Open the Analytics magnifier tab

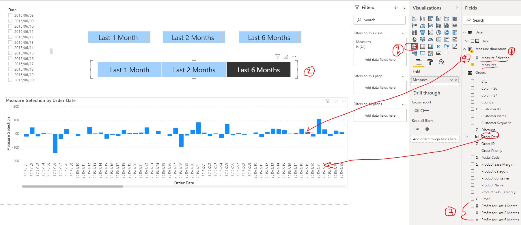[x=441, y=62]
